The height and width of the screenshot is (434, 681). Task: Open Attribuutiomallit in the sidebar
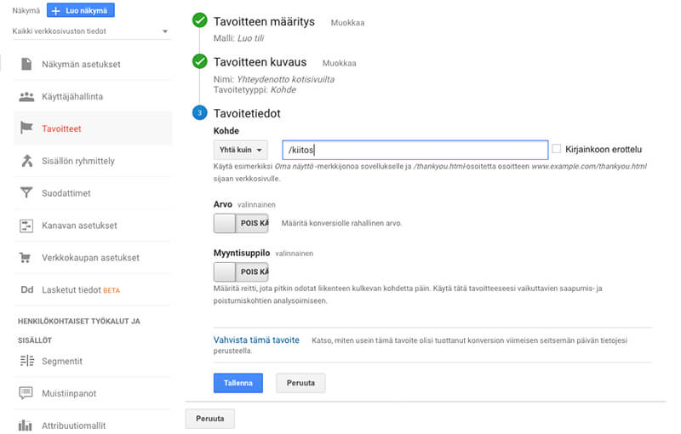click(x=73, y=425)
